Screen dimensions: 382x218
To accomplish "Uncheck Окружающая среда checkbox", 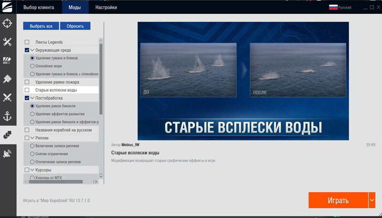I will pos(27,50).
